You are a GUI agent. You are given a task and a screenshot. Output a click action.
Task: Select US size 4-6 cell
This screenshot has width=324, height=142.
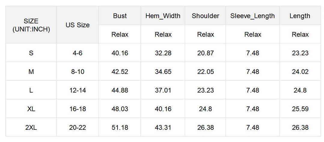[x=78, y=53]
